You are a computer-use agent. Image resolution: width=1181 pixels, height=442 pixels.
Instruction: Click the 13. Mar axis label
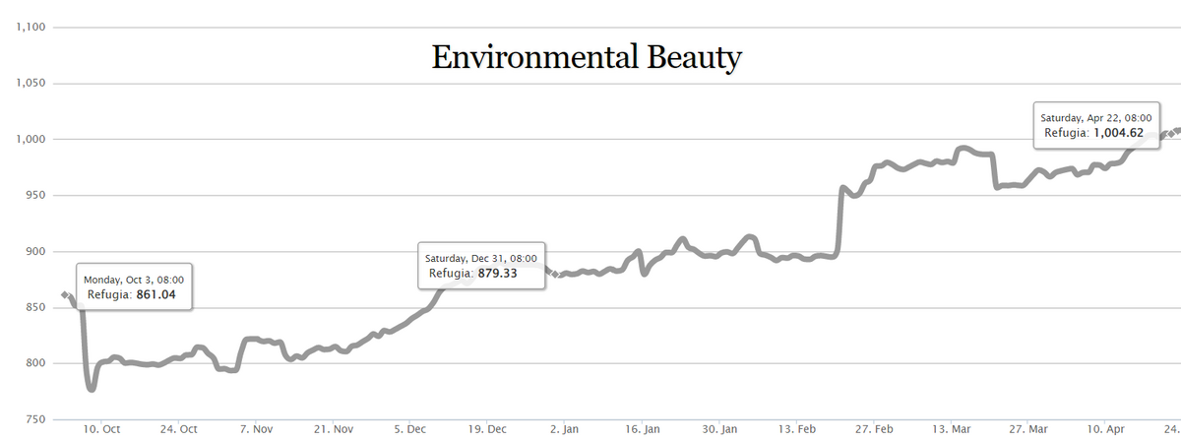[952, 430]
